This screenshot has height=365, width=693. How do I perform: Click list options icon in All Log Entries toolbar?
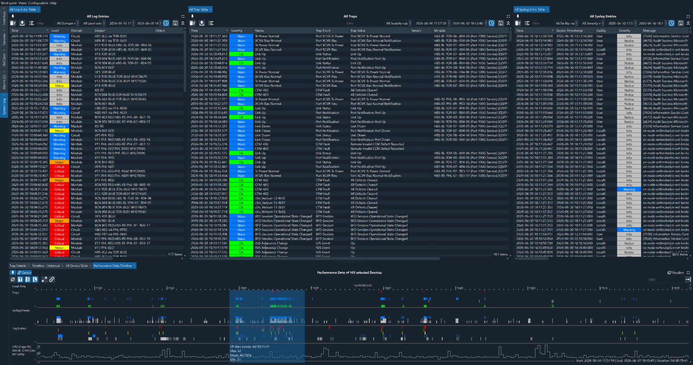click(x=31, y=23)
